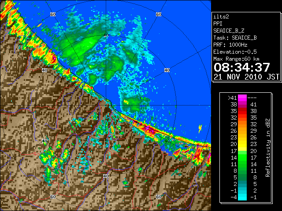
Task: Select the "PPI" scan type text
Action: [218, 24]
